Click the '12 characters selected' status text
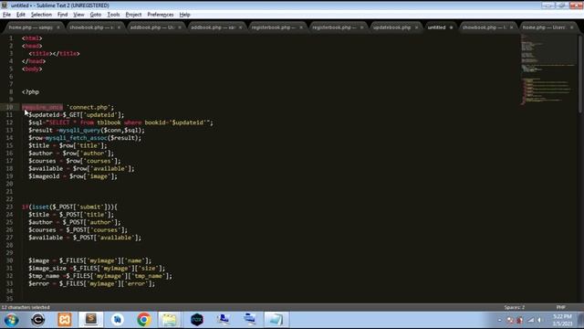 coord(26,307)
